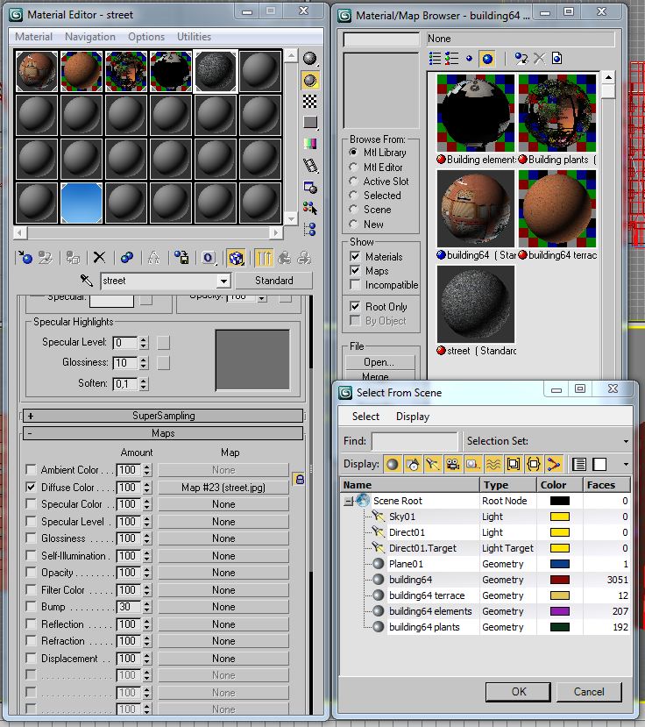645x727 pixels.
Task: Toggle Show Map in Viewport icon
Action: [237, 257]
